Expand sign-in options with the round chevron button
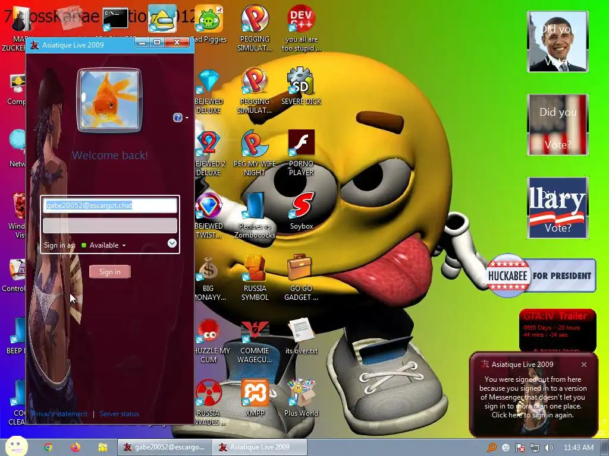Viewport: 609px width, 456px height. pos(172,243)
